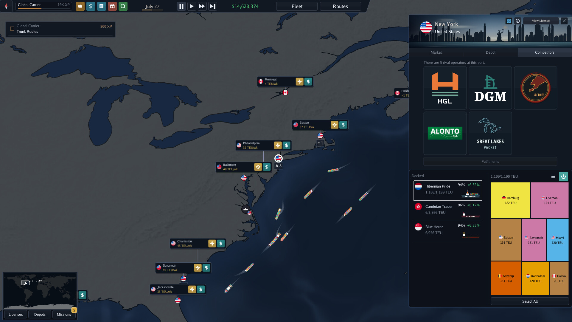The width and height of the screenshot is (572, 322).
Task: Open the red calendar icon in top bar
Action: click(112, 6)
